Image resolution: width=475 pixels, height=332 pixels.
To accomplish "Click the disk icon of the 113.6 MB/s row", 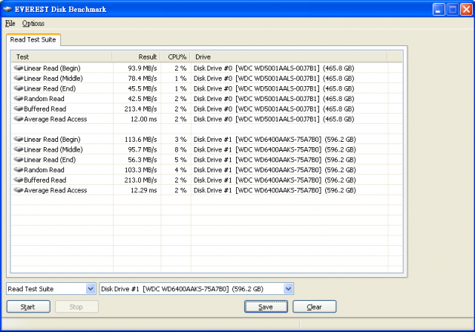I will [x=19, y=139].
